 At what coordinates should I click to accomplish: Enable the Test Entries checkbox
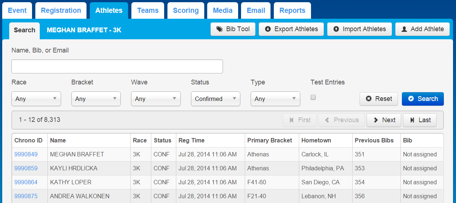[313, 97]
